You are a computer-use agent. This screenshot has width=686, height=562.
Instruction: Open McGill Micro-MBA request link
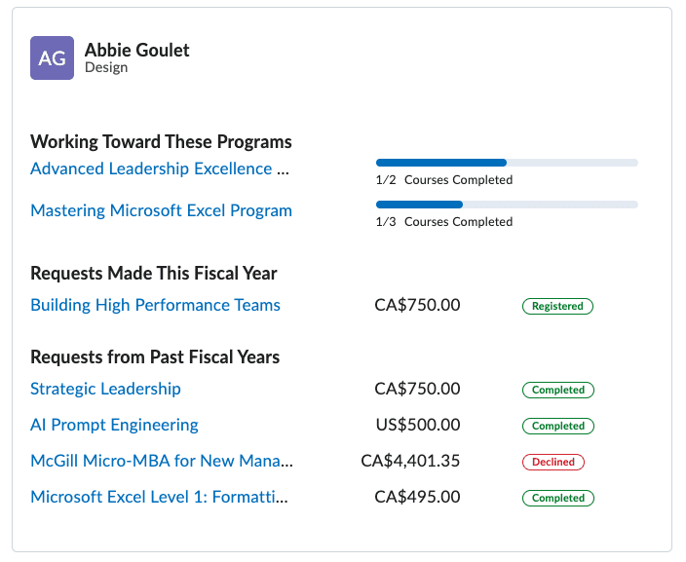[161, 461]
